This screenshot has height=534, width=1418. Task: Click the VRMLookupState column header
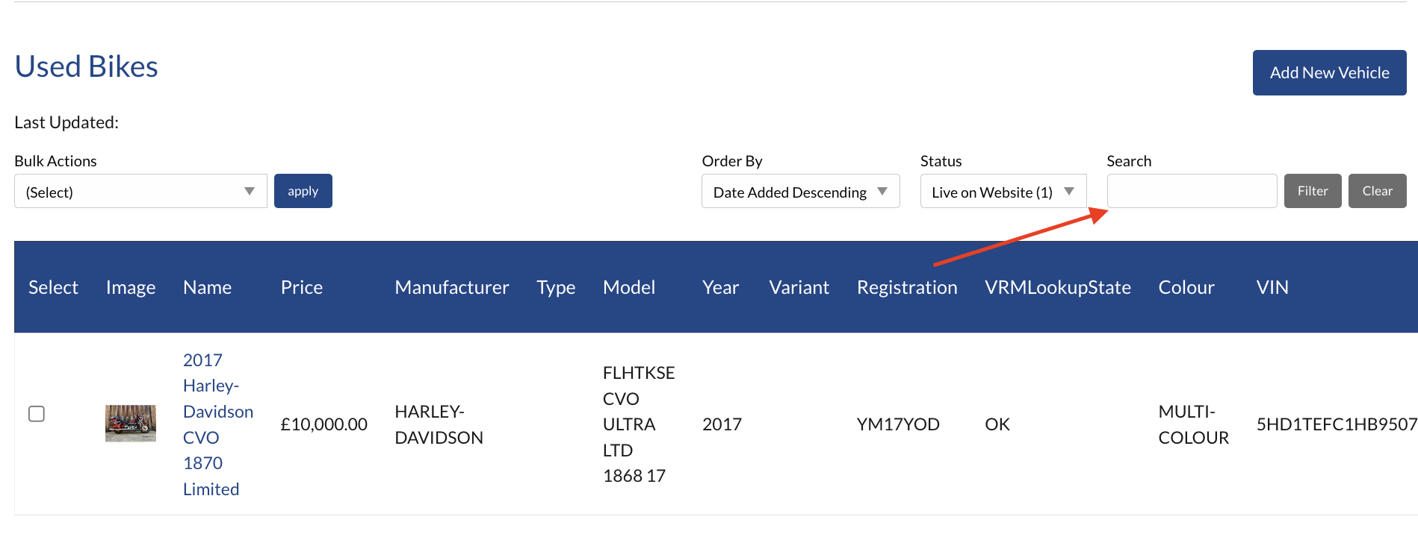click(1057, 287)
